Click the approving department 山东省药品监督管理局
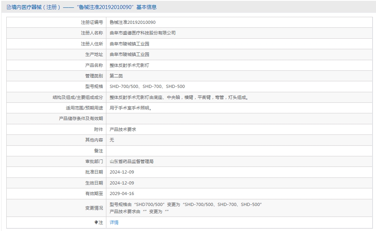The height and width of the screenshot is (231, 376). click(x=131, y=161)
